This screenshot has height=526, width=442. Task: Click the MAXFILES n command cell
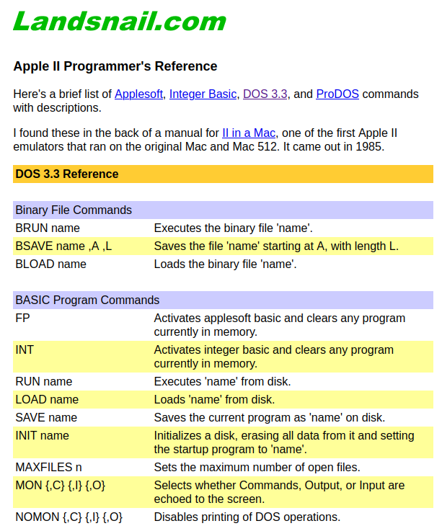(82, 468)
